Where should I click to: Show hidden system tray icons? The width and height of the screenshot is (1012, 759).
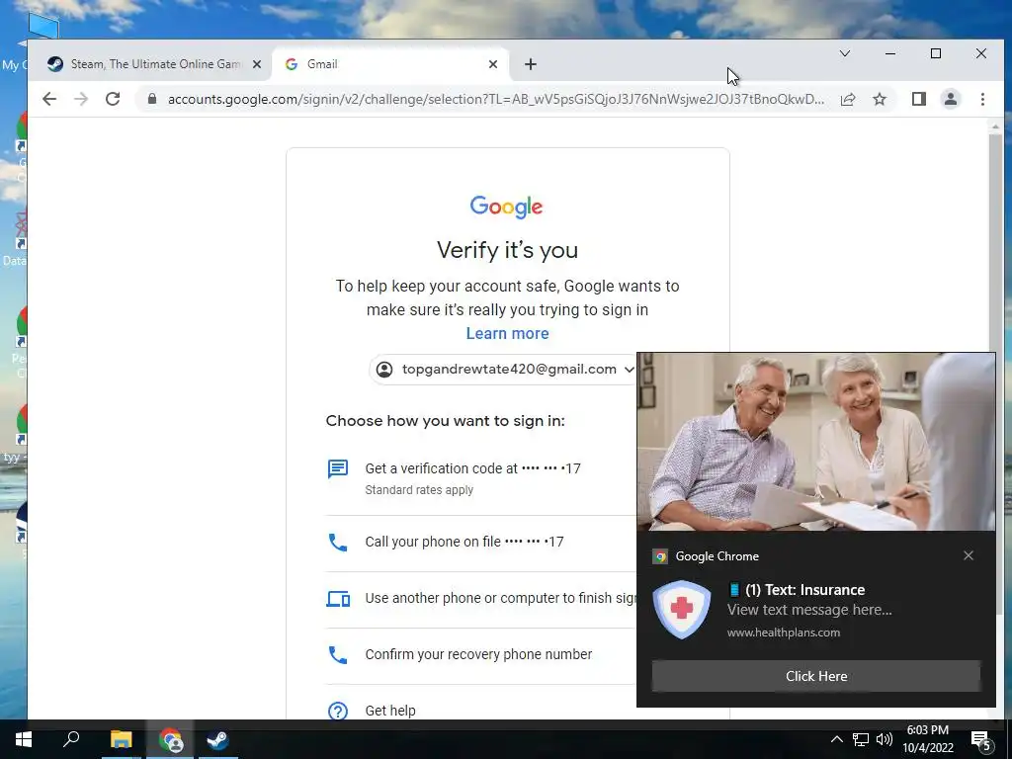(x=836, y=739)
